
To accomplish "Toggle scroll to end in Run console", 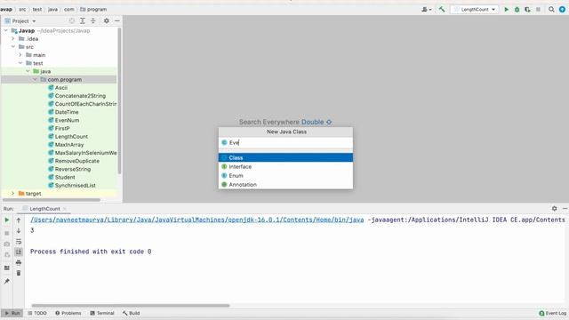I will [19, 252].
